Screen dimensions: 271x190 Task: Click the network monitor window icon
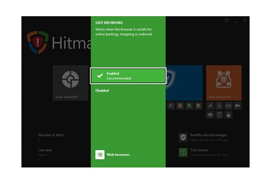tap(219, 115)
